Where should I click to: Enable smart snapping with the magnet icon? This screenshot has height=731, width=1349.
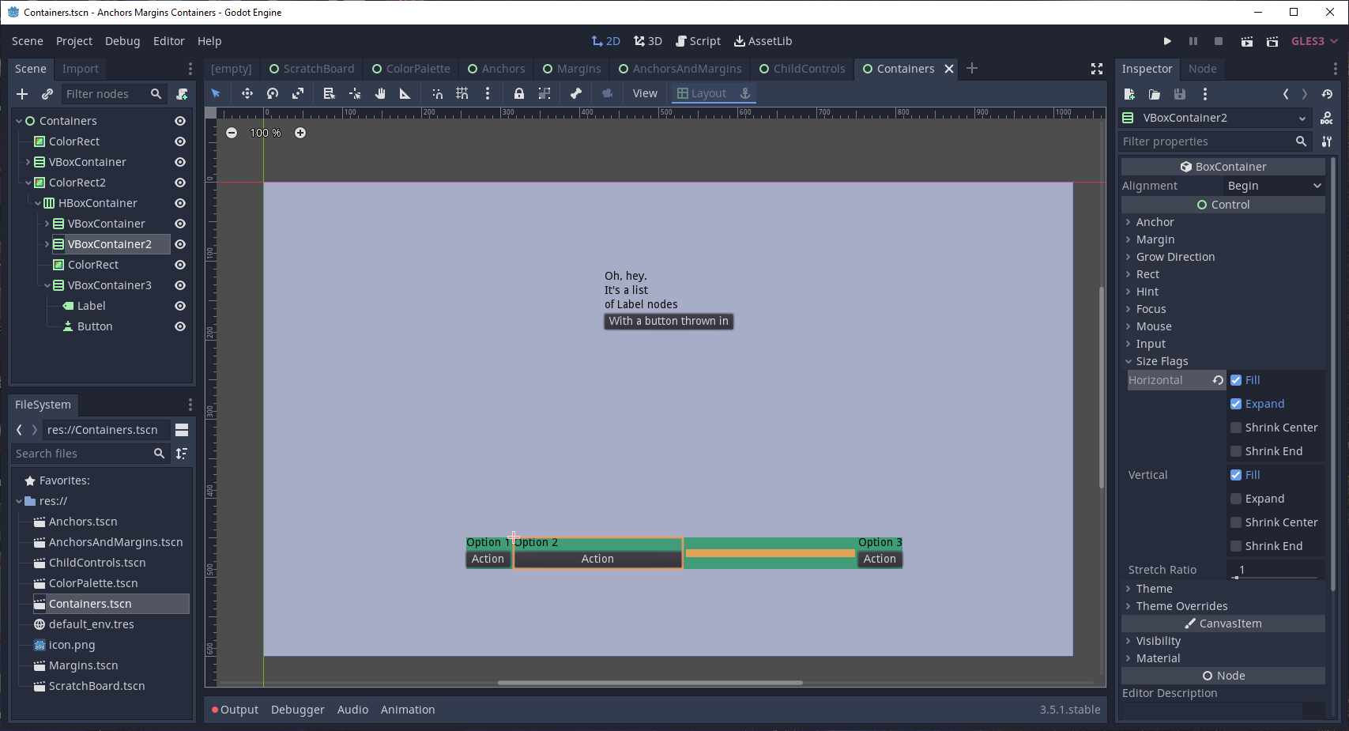(437, 93)
